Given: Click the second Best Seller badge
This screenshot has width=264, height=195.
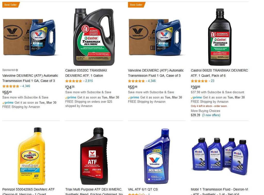Looking at the screenshot, I should tap(137, 5).
